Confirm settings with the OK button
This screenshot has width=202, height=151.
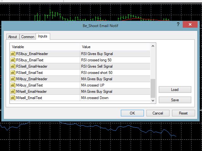point(132,113)
